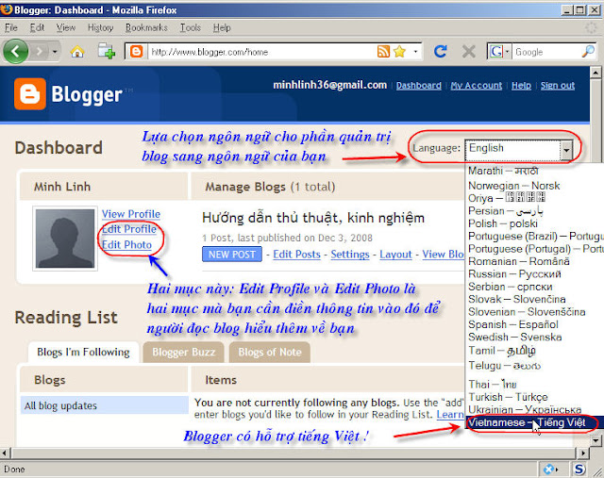Screen dimensions: 604x478
Task: Select All blog updates row
Action: coord(105,405)
